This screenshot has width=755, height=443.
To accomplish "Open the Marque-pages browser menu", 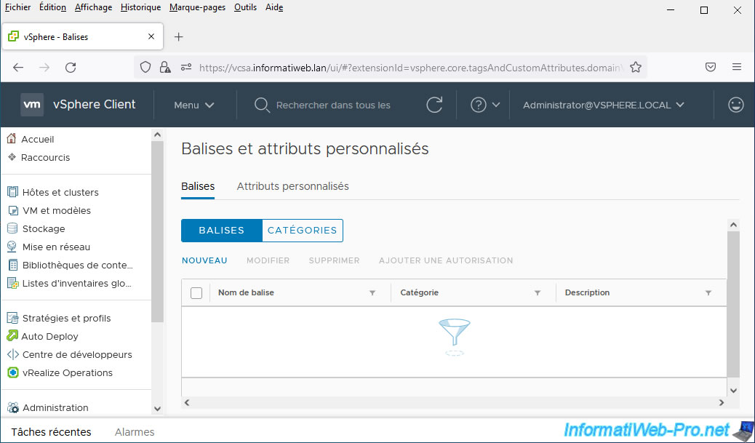I will [197, 7].
